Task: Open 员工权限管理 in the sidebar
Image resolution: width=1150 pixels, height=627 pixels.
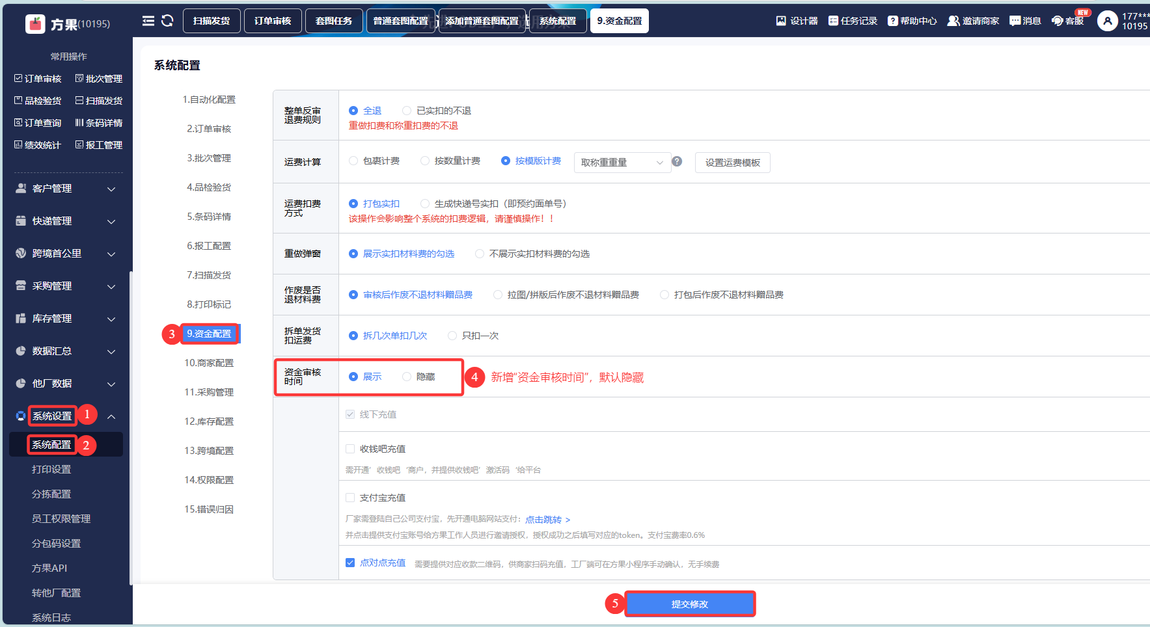Action: (x=61, y=519)
